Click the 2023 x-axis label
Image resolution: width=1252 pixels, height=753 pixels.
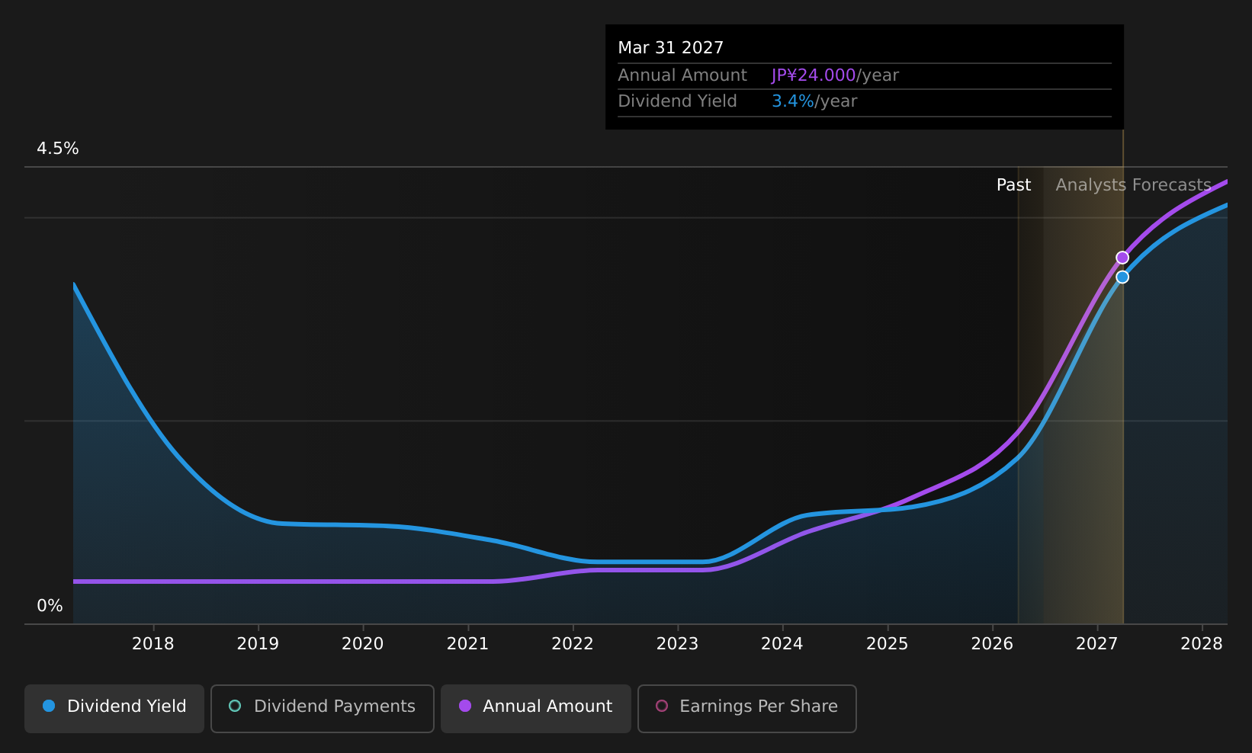(678, 644)
